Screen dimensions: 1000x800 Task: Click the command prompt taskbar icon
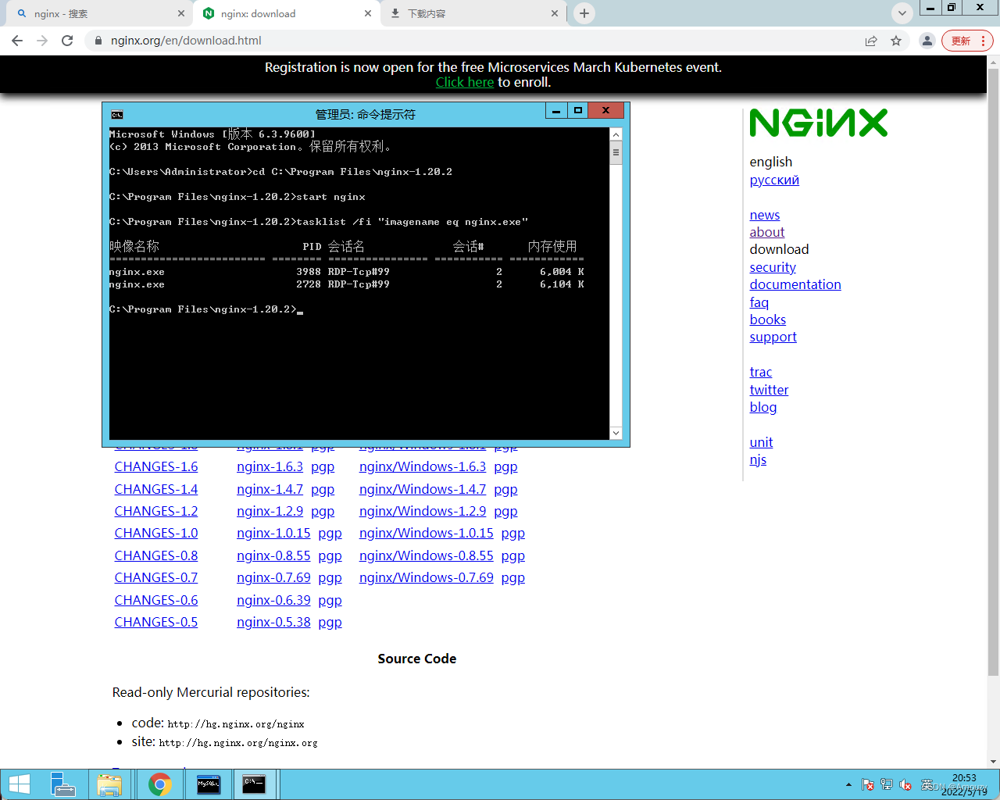pyautogui.click(x=254, y=784)
